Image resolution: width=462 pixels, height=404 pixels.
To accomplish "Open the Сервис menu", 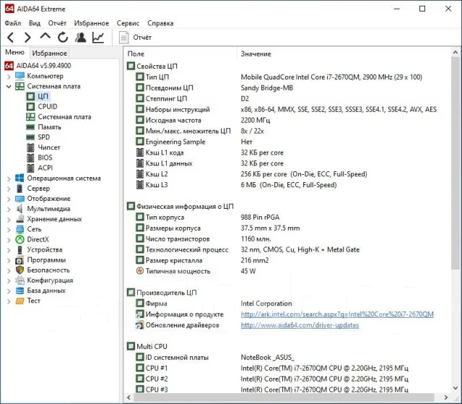I will coord(128,23).
